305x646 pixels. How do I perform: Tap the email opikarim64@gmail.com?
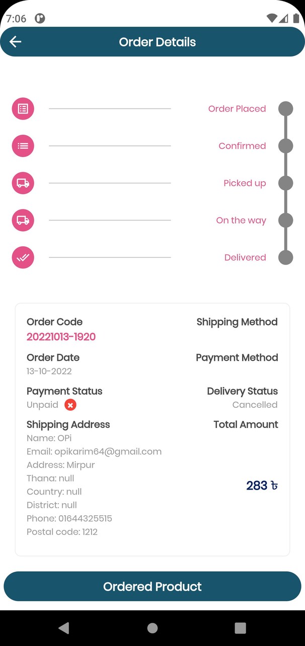point(108,452)
